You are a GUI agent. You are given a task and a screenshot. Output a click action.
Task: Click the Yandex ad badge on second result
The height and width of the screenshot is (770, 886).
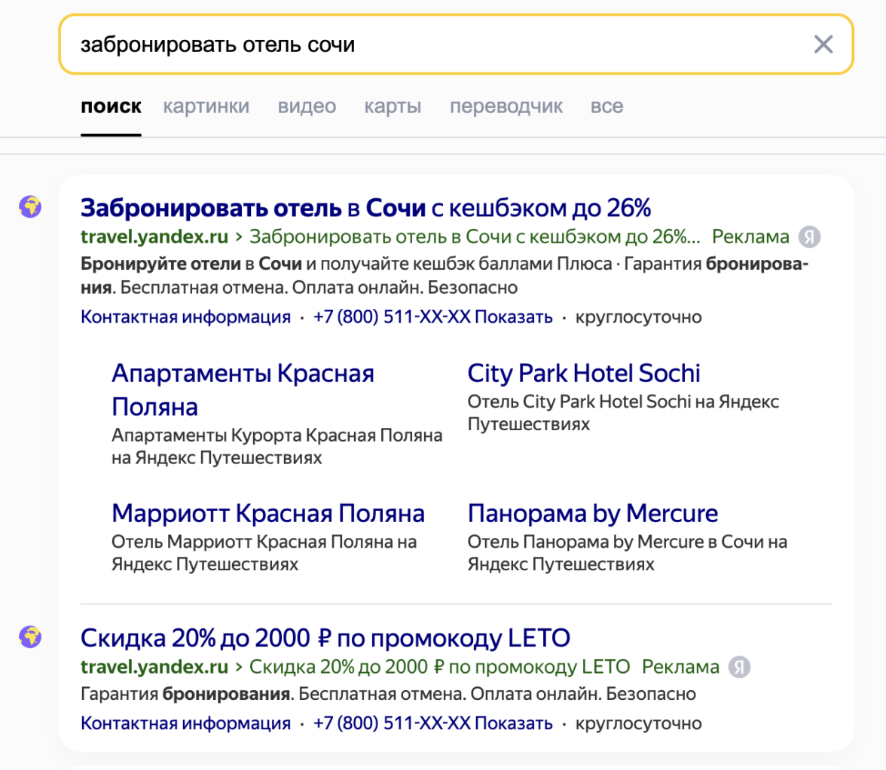pos(741,667)
